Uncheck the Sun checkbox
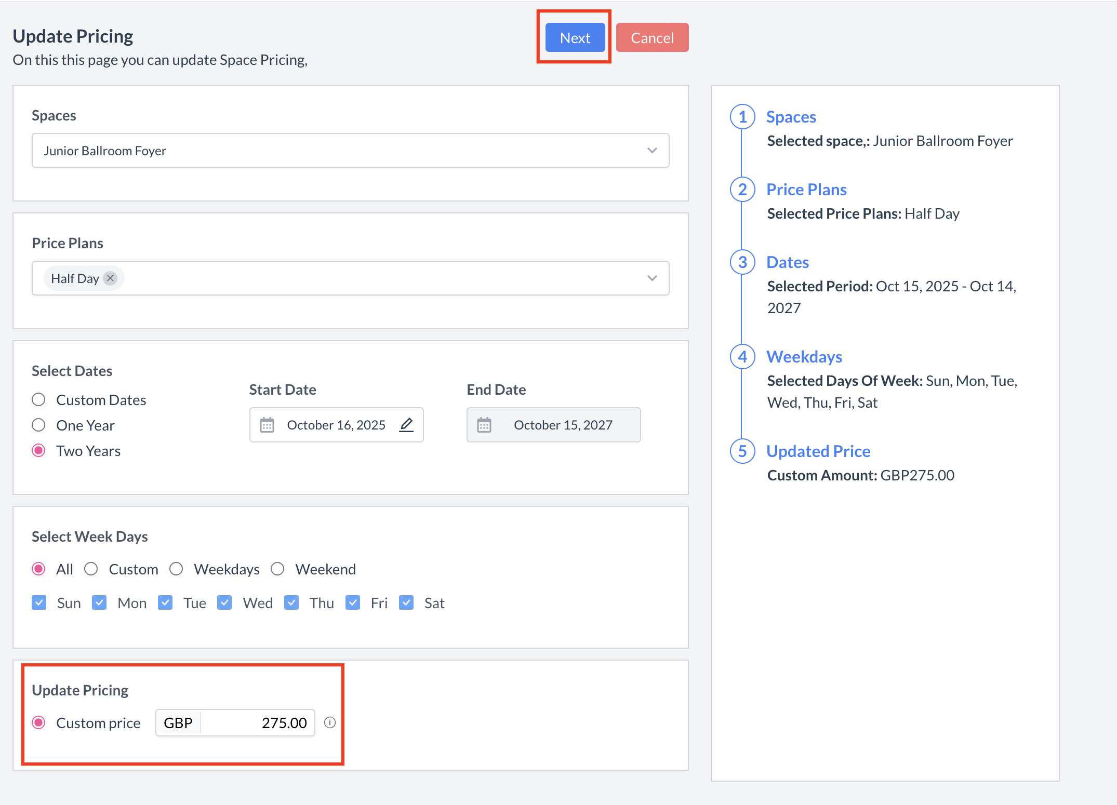Screen dimensions: 1117x805 click(x=39, y=602)
